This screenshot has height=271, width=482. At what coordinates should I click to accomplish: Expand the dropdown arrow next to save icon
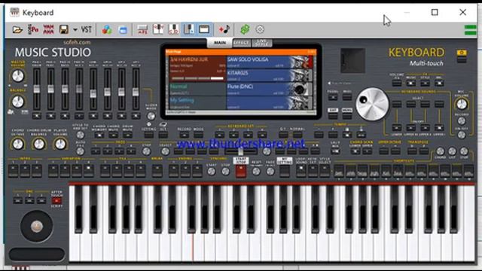click(75, 30)
